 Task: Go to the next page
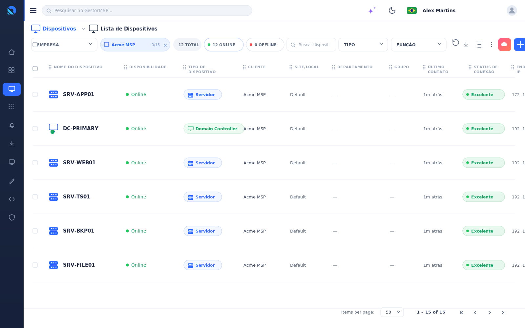489,313
